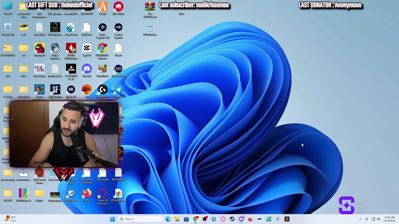
Task: Launch Crab Game from the desktop
Action: (x=40, y=71)
